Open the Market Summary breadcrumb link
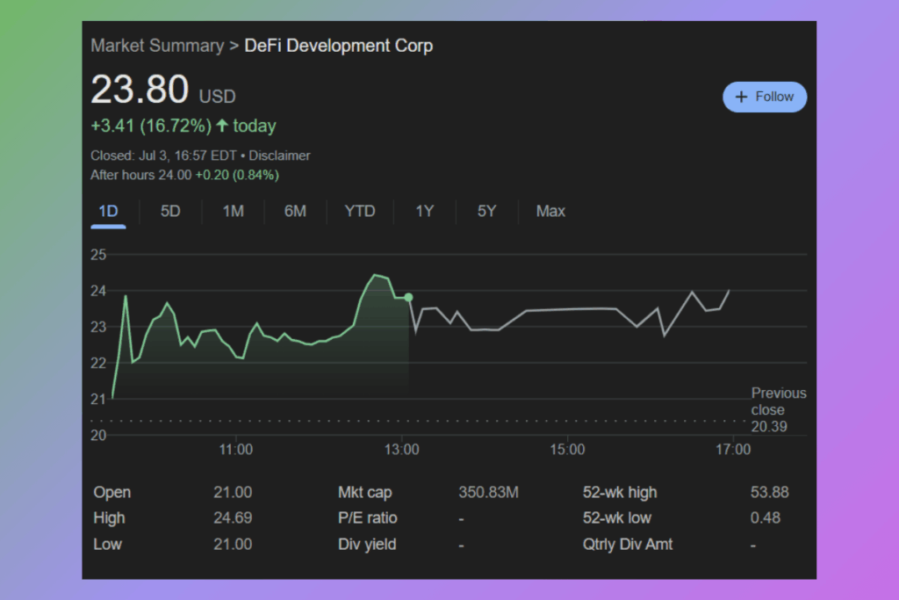 pyautogui.click(x=157, y=46)
